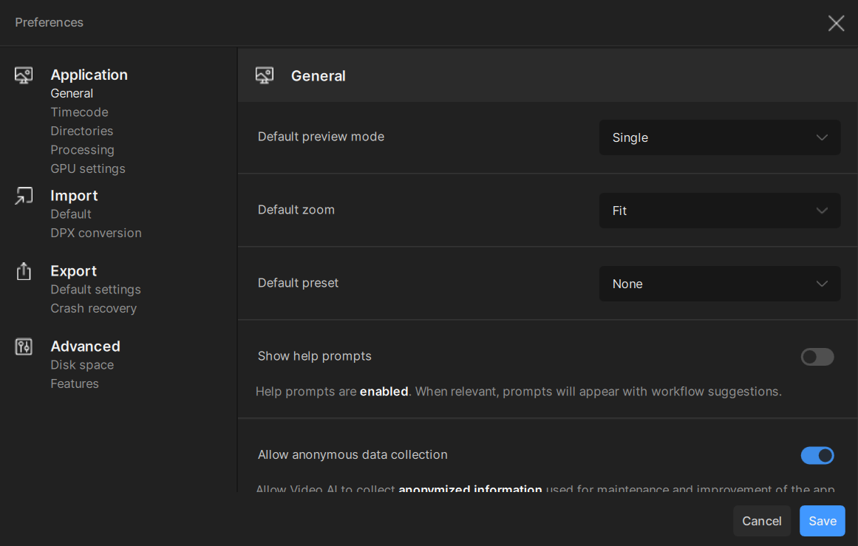Viewport: 858px width, 546px height.
Task: Select Timecode in the sidebar
Action: pos(79,112)
